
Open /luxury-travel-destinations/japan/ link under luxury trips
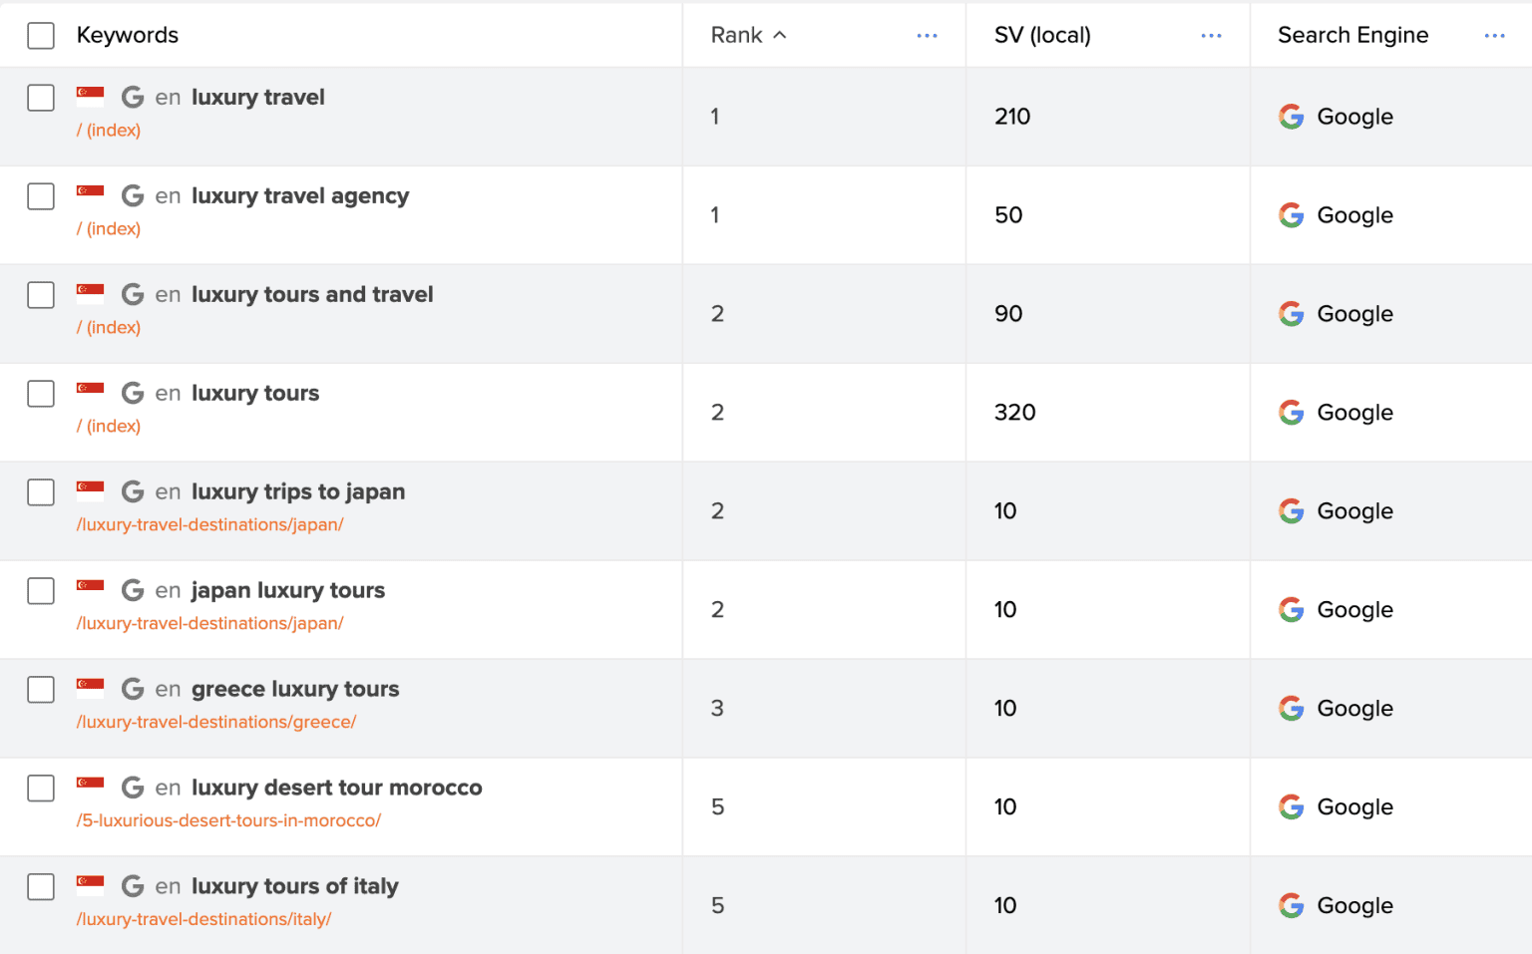[209, 524]
